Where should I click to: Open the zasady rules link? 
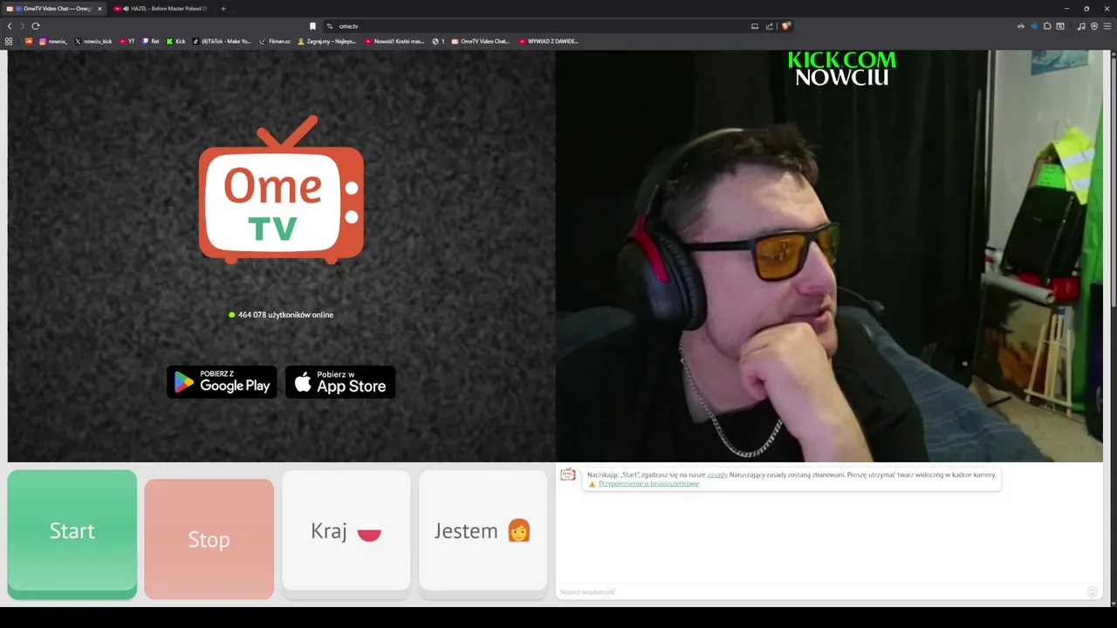(716, 474)
